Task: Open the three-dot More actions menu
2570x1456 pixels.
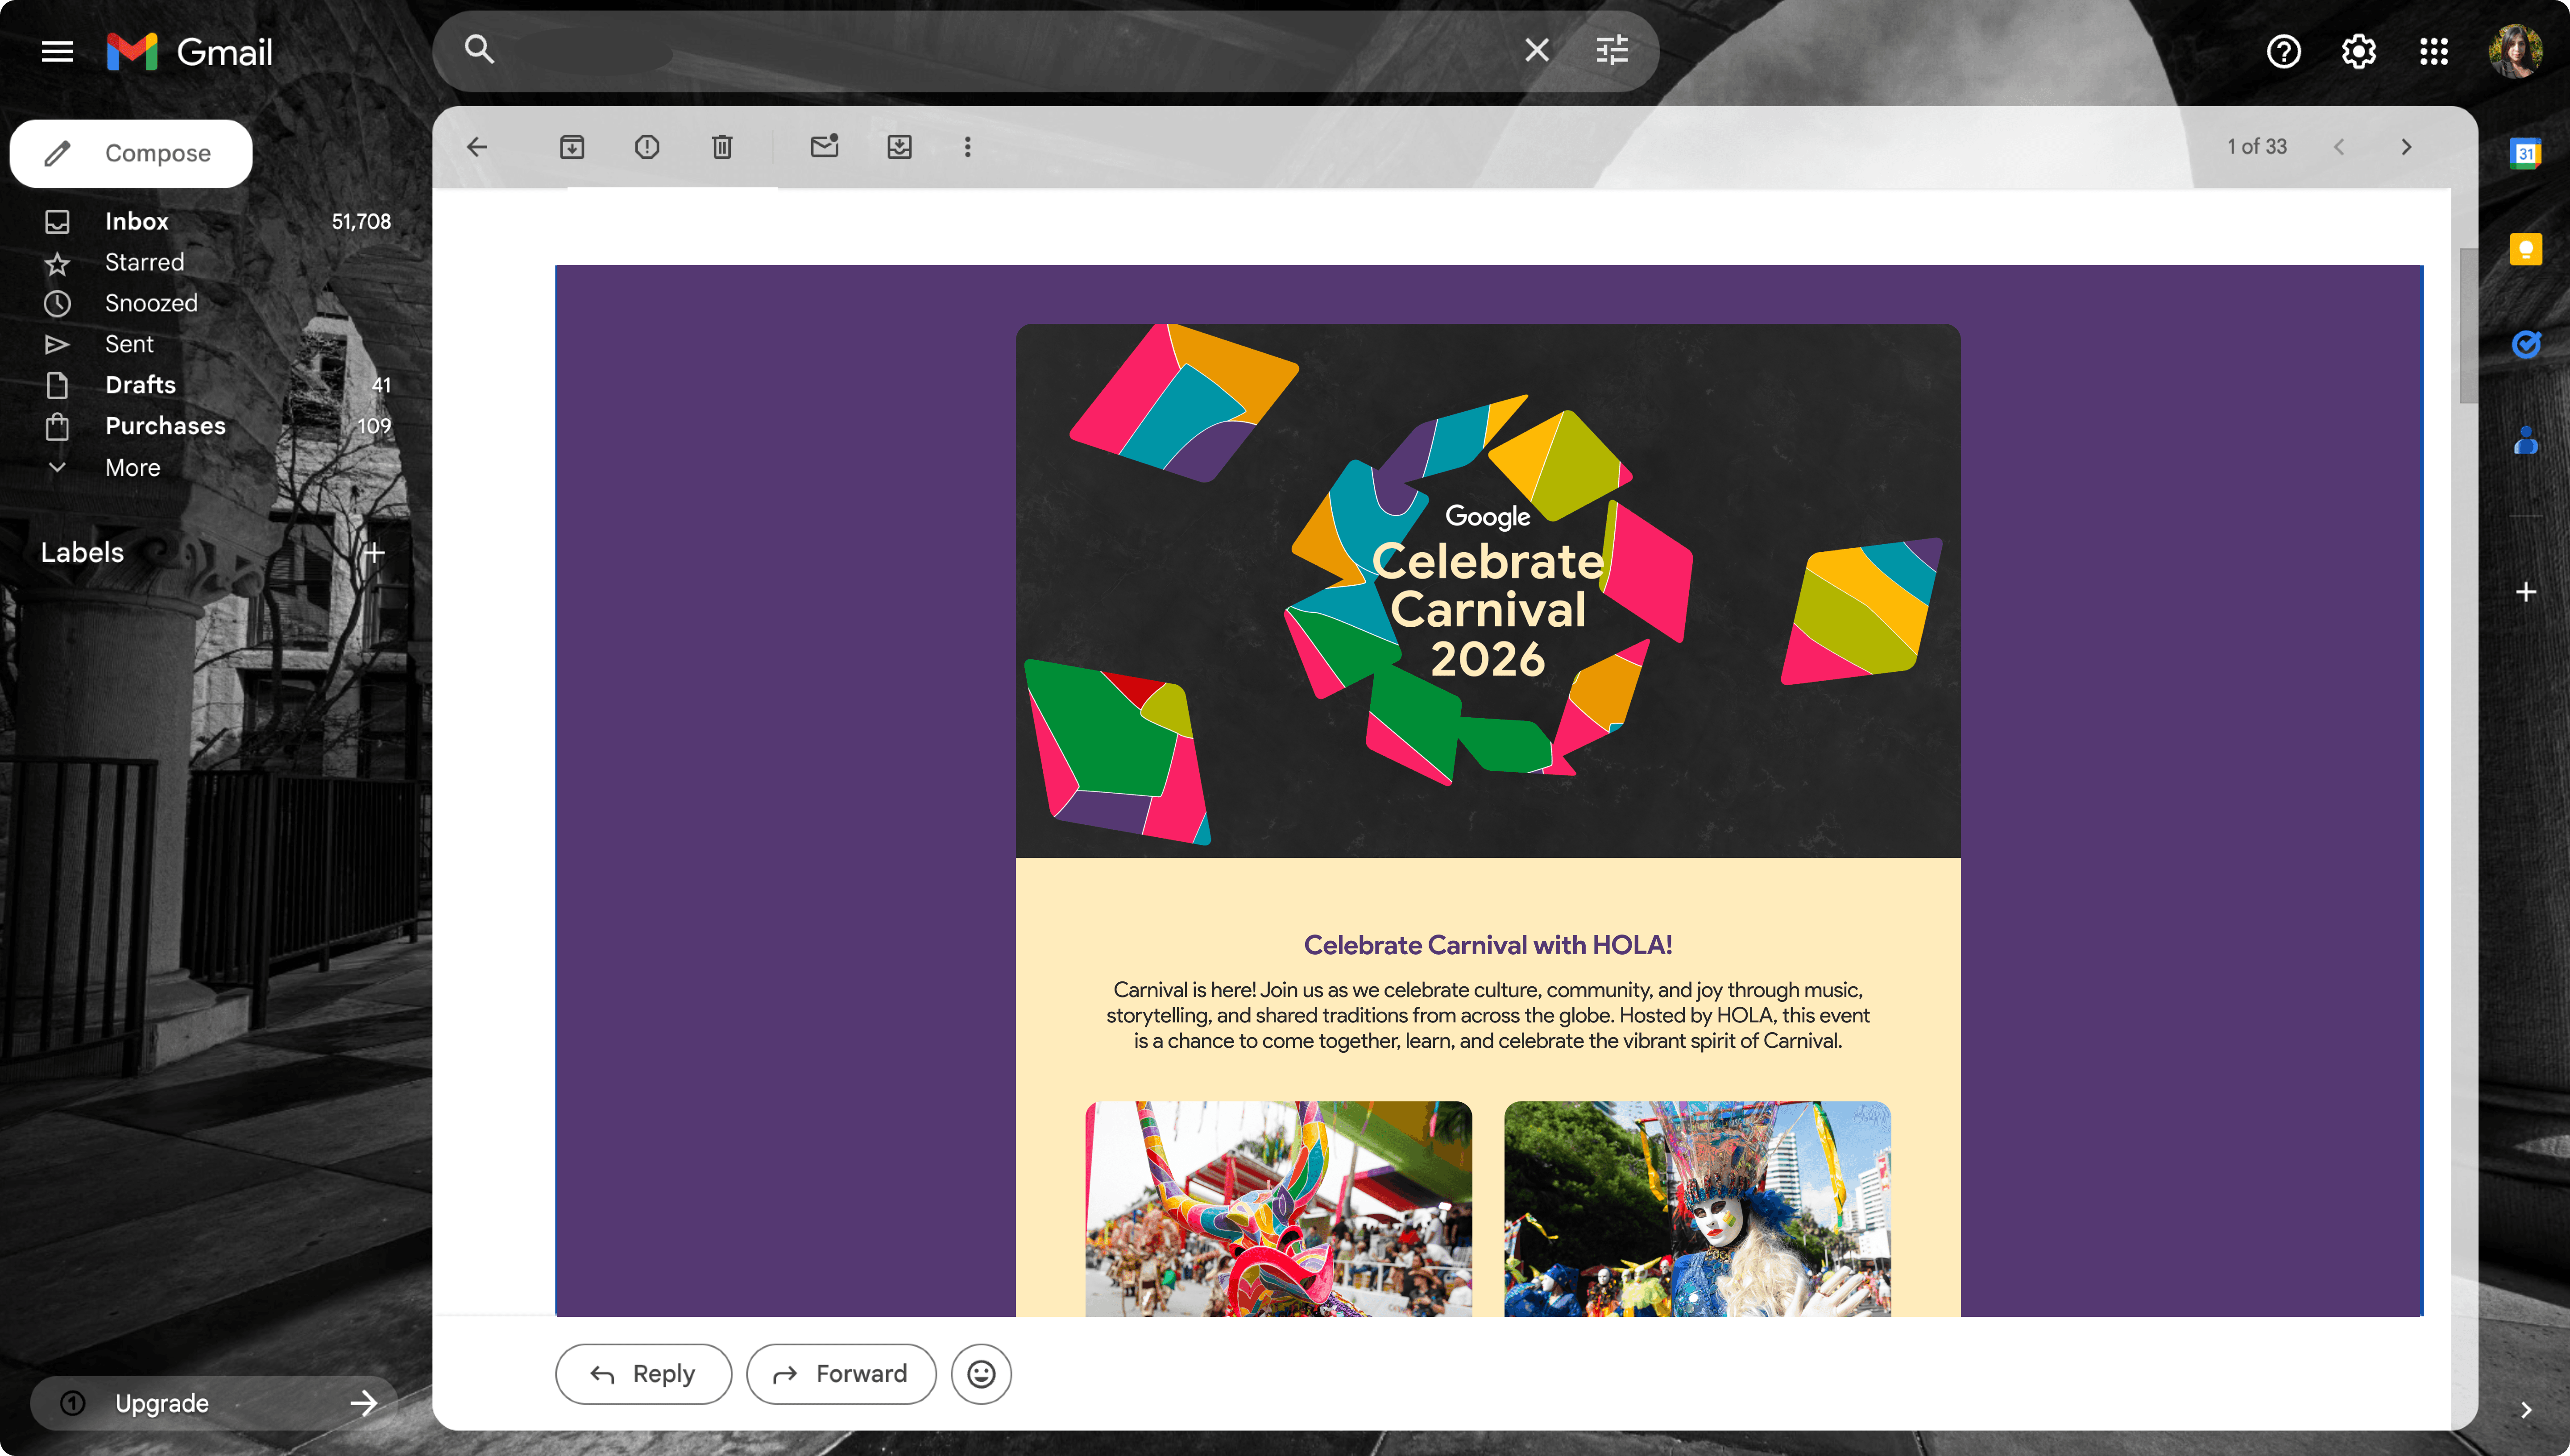Action: (967, 147)
